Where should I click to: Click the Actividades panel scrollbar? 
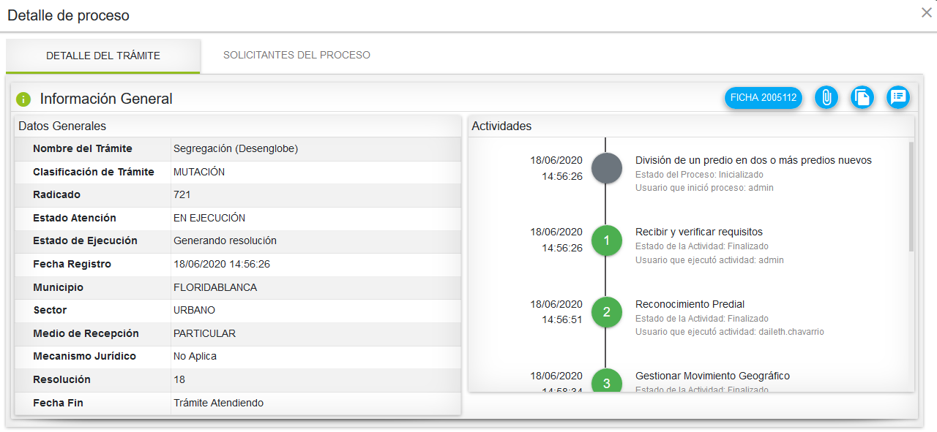tap(911, 196)
